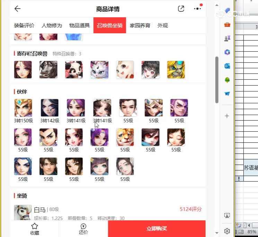The image size is (258, 237).
Task: Click the page layout view icon in spreadsheet status bar
Action: 241,232
